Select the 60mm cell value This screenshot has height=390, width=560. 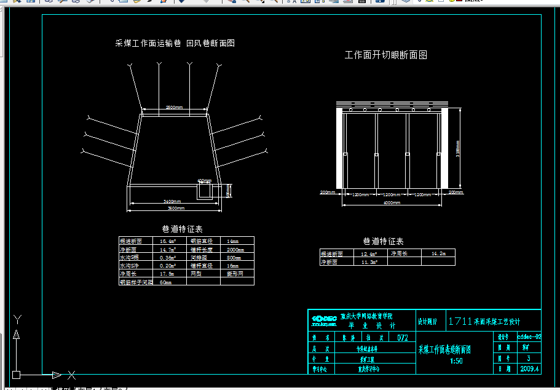[165, 282]
